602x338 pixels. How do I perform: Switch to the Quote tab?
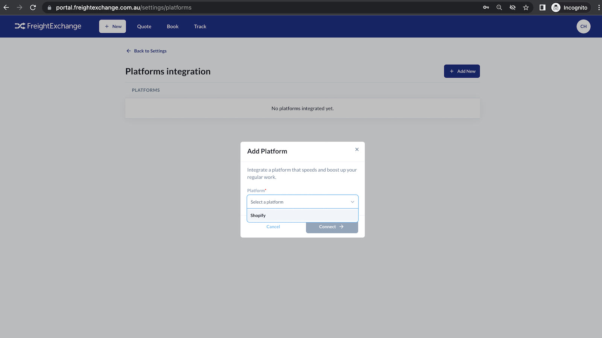pyautogui.click(x=144, y=26)
